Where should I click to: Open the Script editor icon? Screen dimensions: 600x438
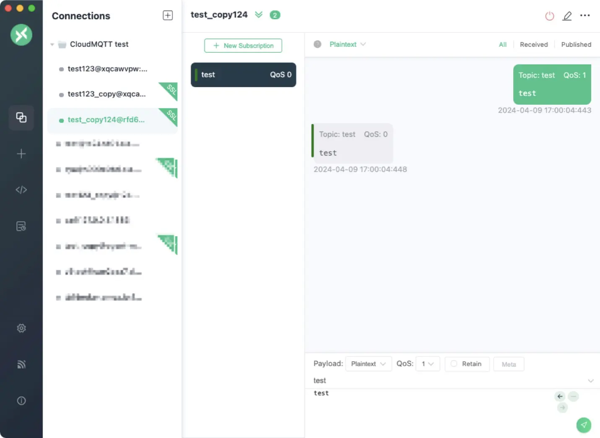tap(21, 190)
